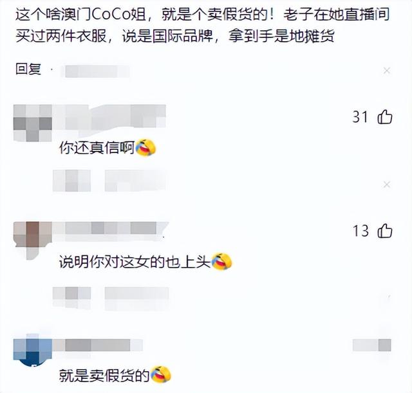Select the comment text '说明你对这女的也上头'

point(135,262)
